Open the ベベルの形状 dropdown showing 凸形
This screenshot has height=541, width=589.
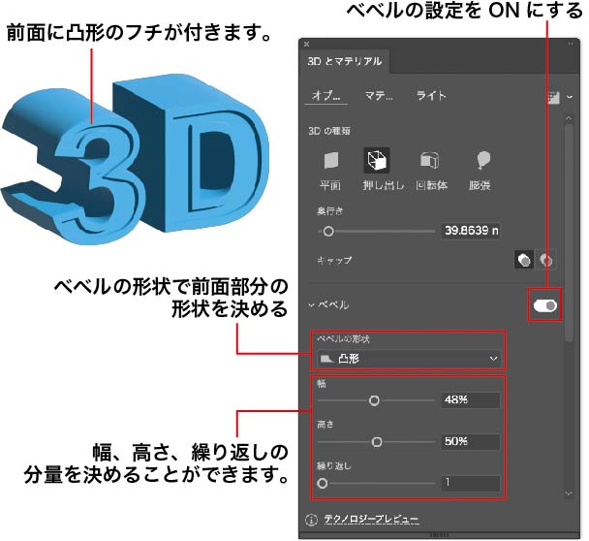click(407, 360)
